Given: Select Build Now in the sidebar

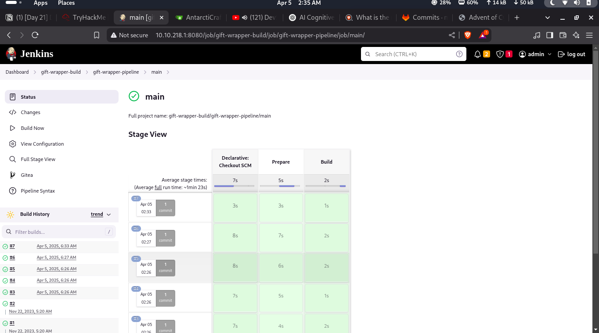Looking at the screenshot, I should click(x=32, y=128).
